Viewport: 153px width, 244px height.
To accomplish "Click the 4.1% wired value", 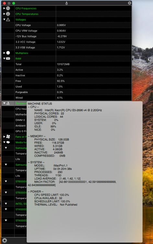I will (x=60, y=98).
